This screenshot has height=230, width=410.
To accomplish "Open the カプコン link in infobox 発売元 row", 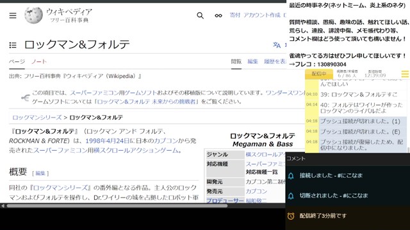I will 256,192.
